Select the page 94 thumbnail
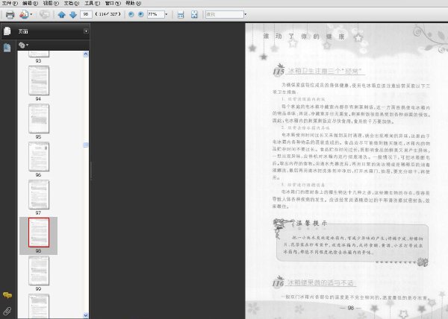 [x=39, y=80]
